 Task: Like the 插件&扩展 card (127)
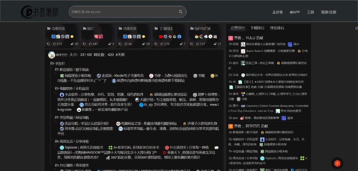pos(201,44)
